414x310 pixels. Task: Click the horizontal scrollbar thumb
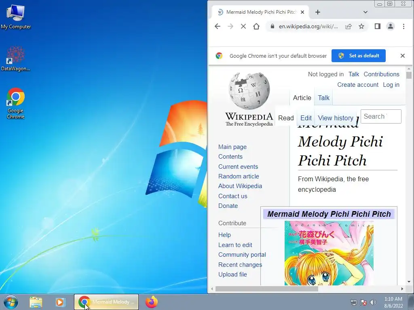pyautogui.click(x=267, y=289)
